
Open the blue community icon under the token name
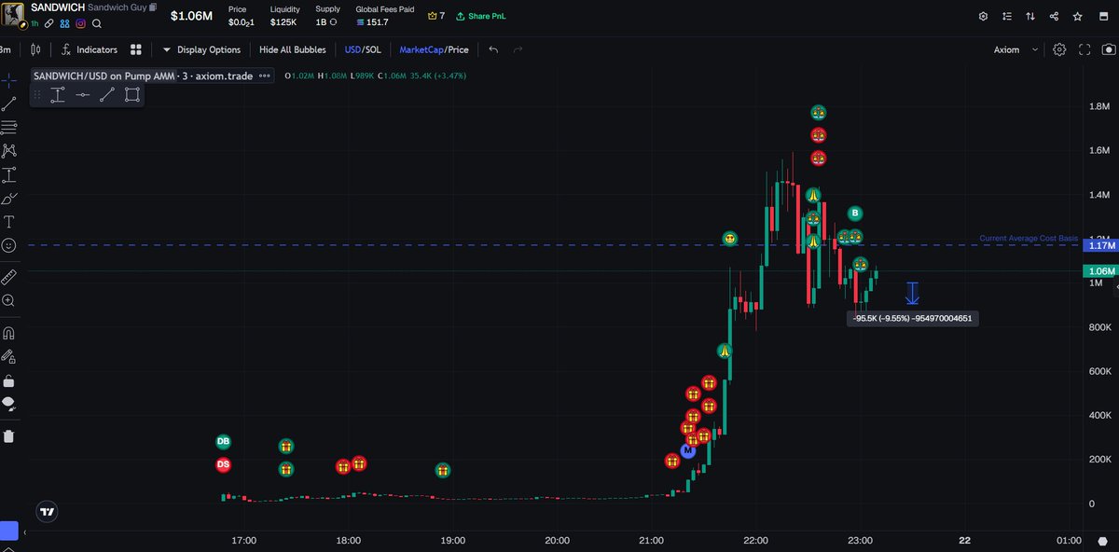click(65, 23)
